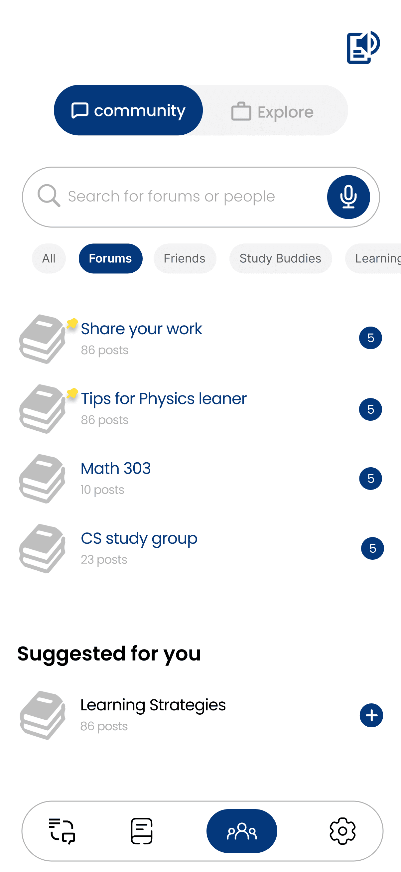
Task: Select the Friends filter chip
Action: tap(185, 258)
